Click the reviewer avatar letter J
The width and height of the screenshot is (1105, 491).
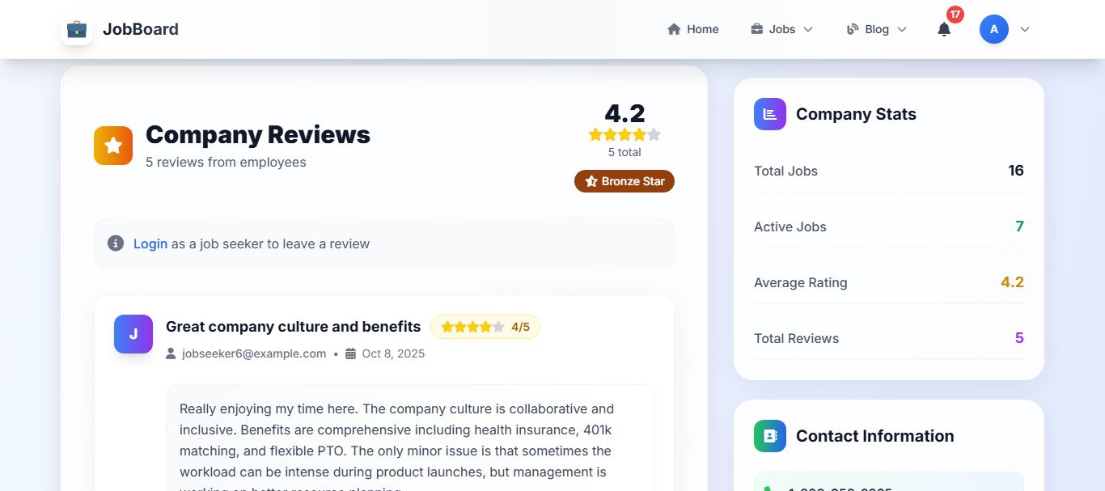point(133,334)
